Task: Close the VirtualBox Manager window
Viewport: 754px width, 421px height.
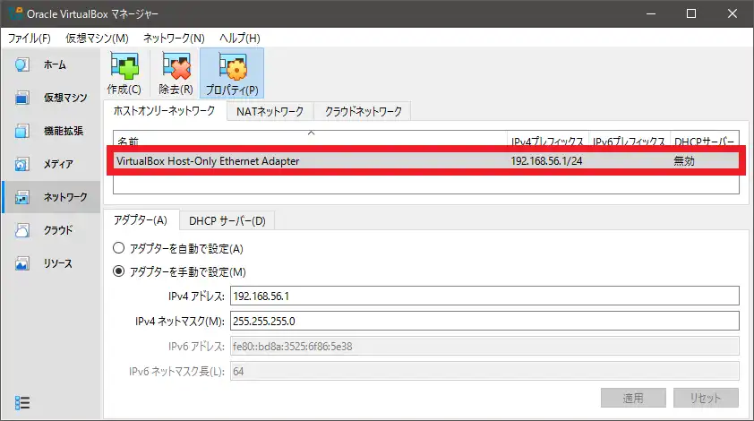Action: 733,13
